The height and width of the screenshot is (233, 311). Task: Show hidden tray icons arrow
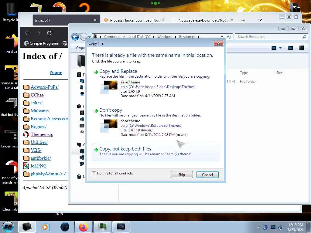[258, 227]
